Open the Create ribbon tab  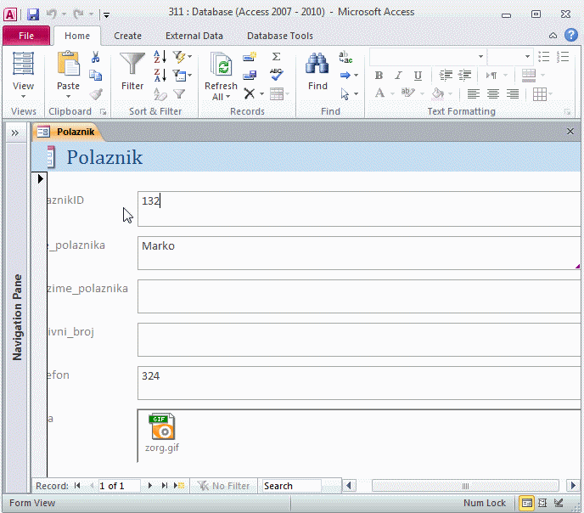[128, 36]
